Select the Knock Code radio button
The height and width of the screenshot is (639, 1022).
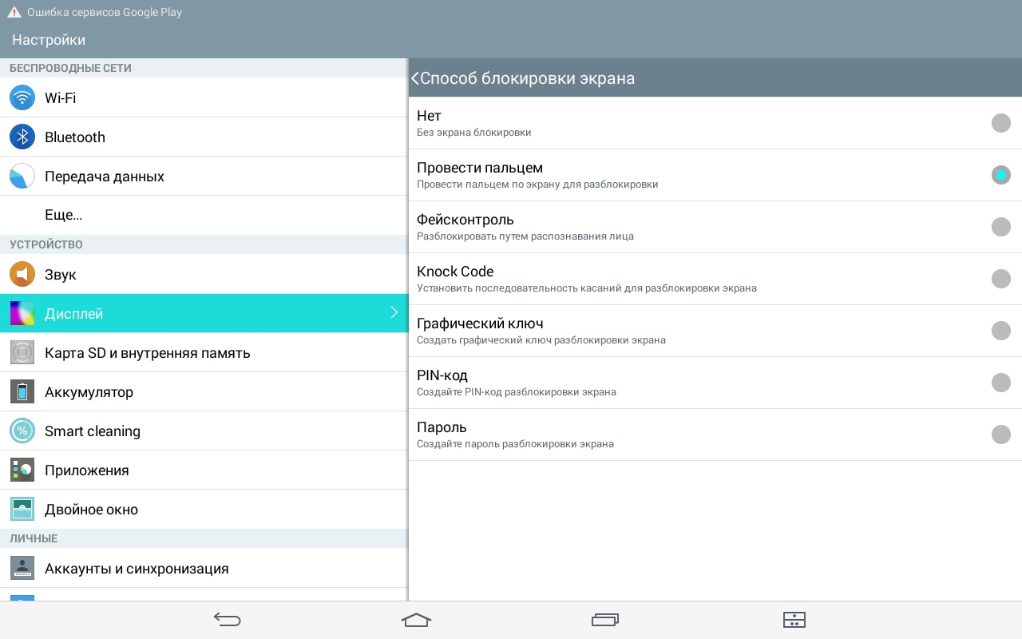pos(1000,279)
